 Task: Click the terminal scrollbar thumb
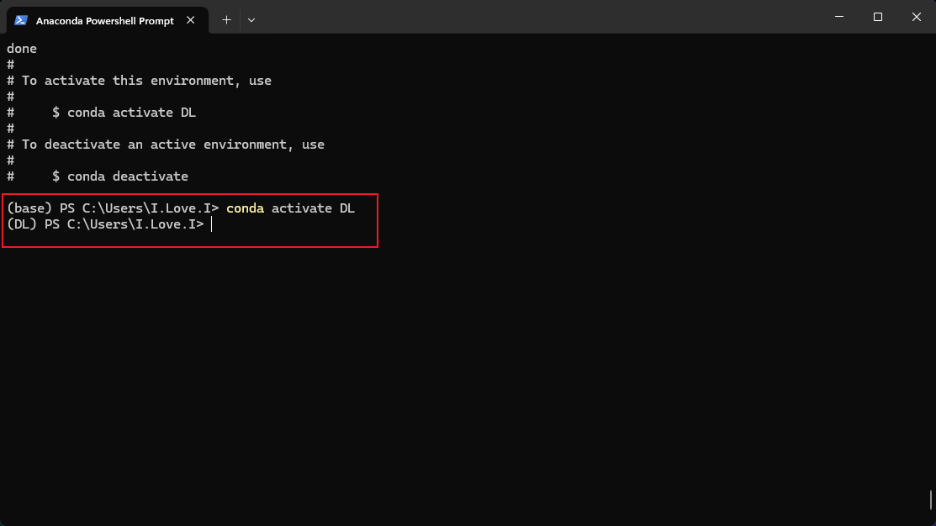[x=931, y=500]
